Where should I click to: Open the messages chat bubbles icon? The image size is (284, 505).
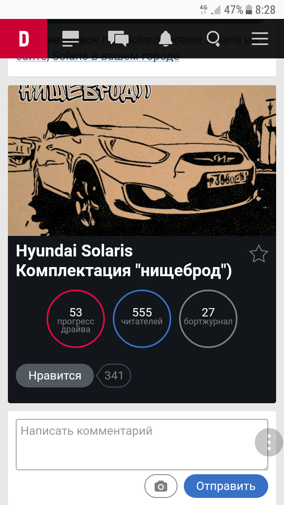(118, 39)
